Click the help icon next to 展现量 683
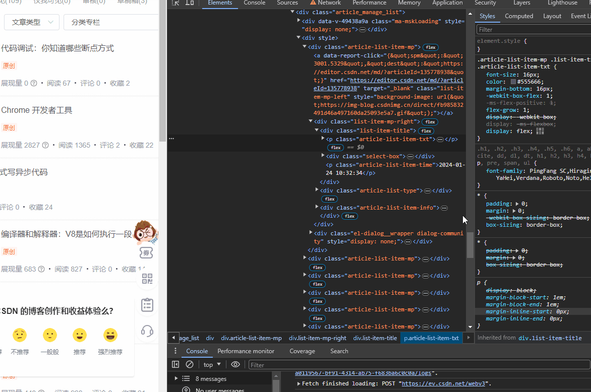 coord(41,269)
